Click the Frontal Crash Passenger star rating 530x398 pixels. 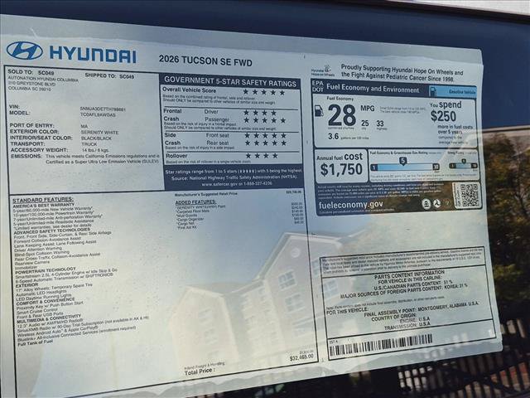[265, 120]
